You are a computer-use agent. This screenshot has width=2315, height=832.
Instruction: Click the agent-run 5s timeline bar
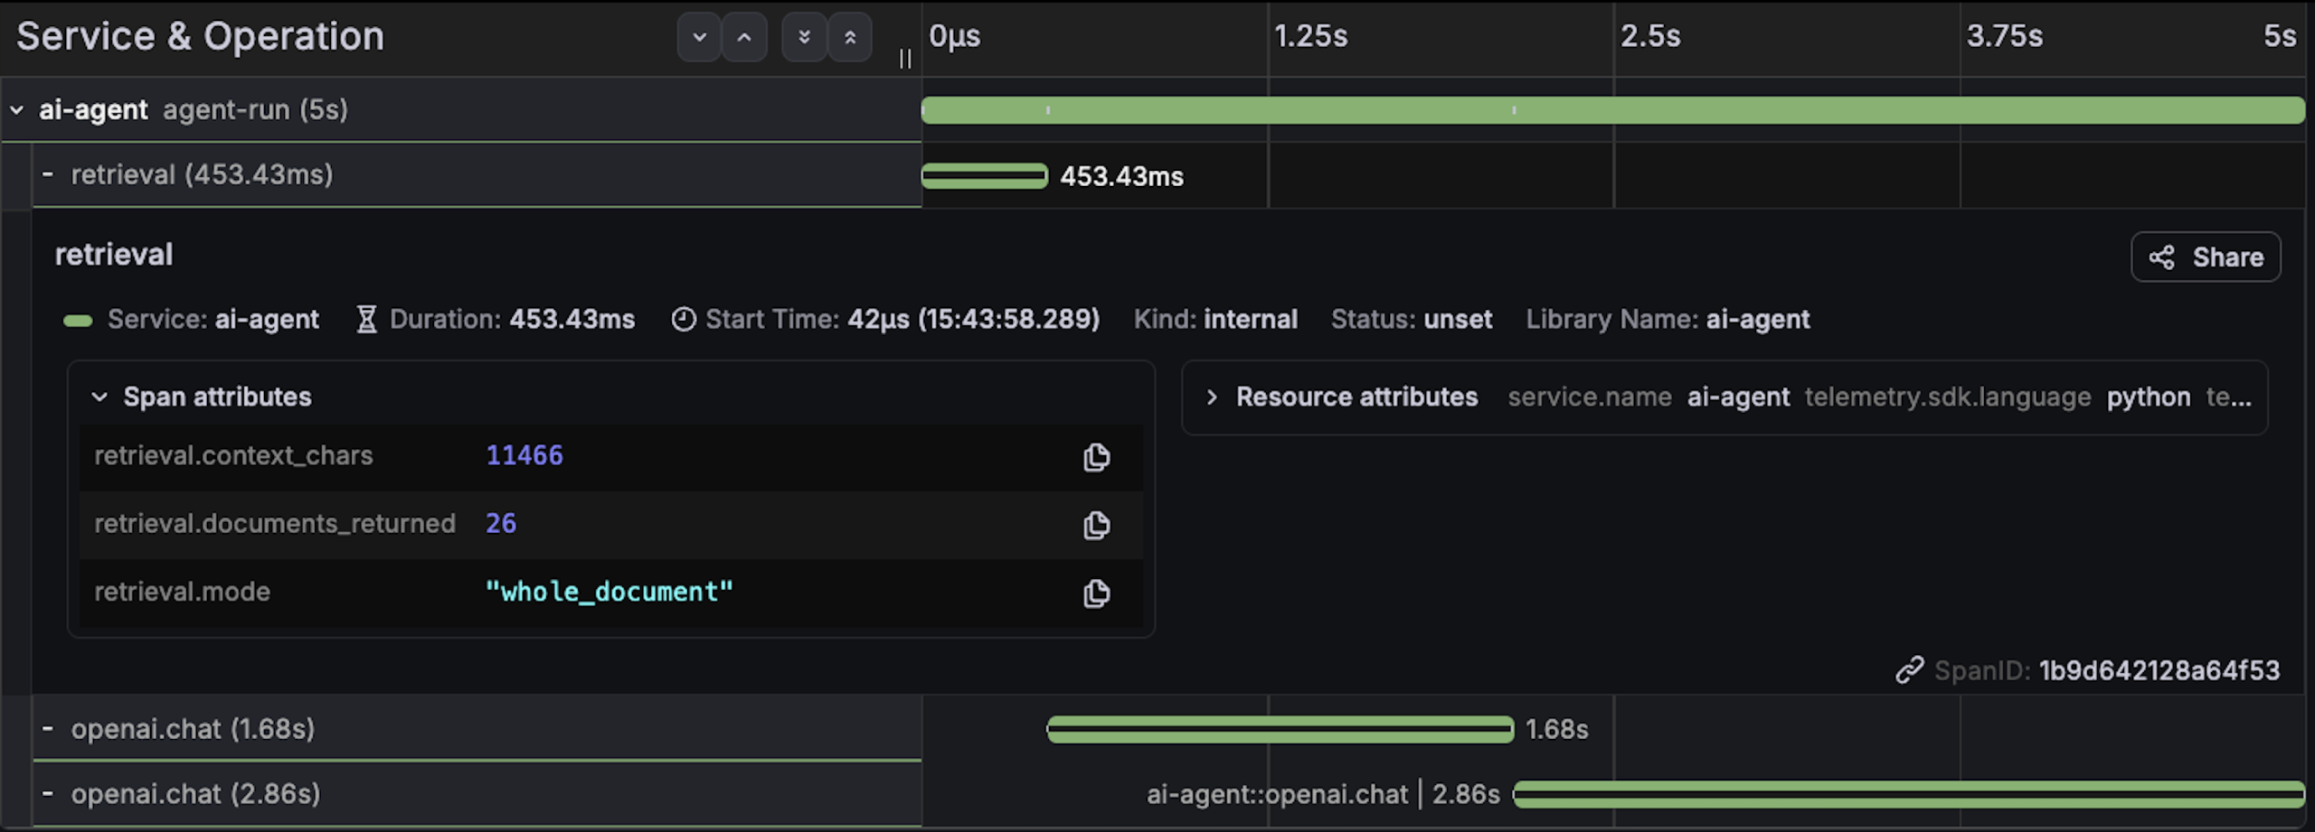click(x=1612, y=110)
